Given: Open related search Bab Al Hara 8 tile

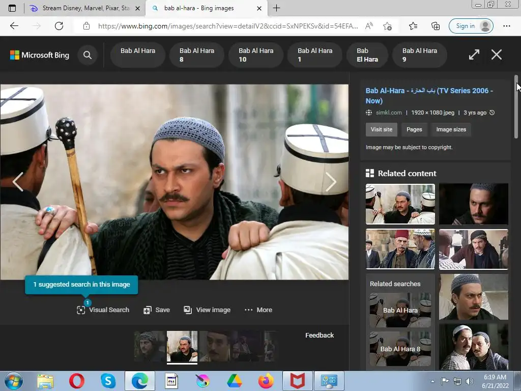Looking at the screenshot, I should point(400,349).
